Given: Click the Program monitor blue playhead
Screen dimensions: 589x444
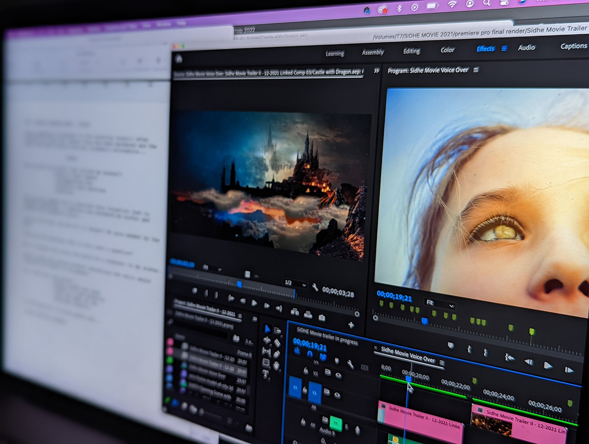Looking at the screenshot, I should (x=425, y=321).
